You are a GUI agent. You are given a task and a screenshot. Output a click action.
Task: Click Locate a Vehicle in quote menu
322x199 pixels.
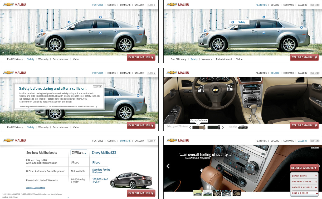point(304,187)
